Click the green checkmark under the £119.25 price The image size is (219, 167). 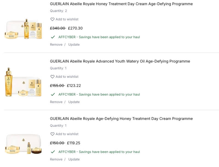click(53, 152)
